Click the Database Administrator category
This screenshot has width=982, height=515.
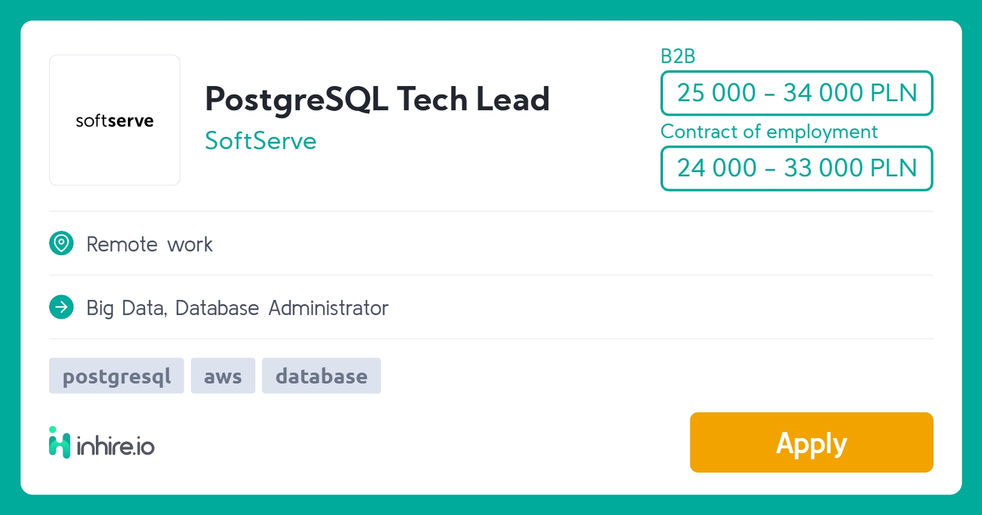(x=281, y=308)
